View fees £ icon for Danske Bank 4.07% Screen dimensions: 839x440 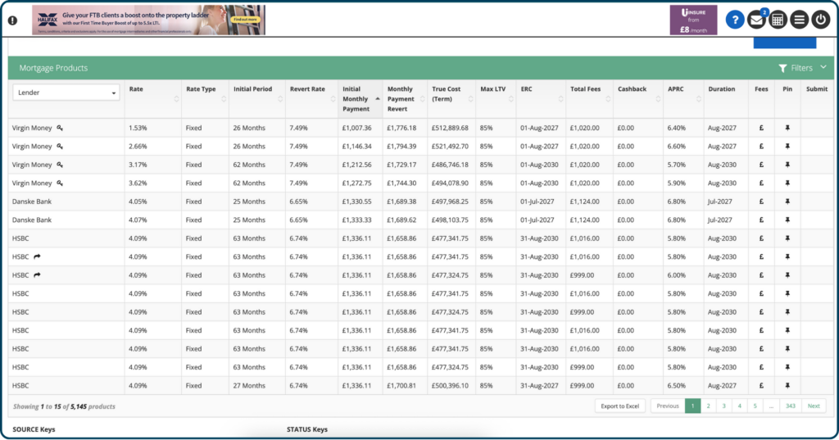761,220
